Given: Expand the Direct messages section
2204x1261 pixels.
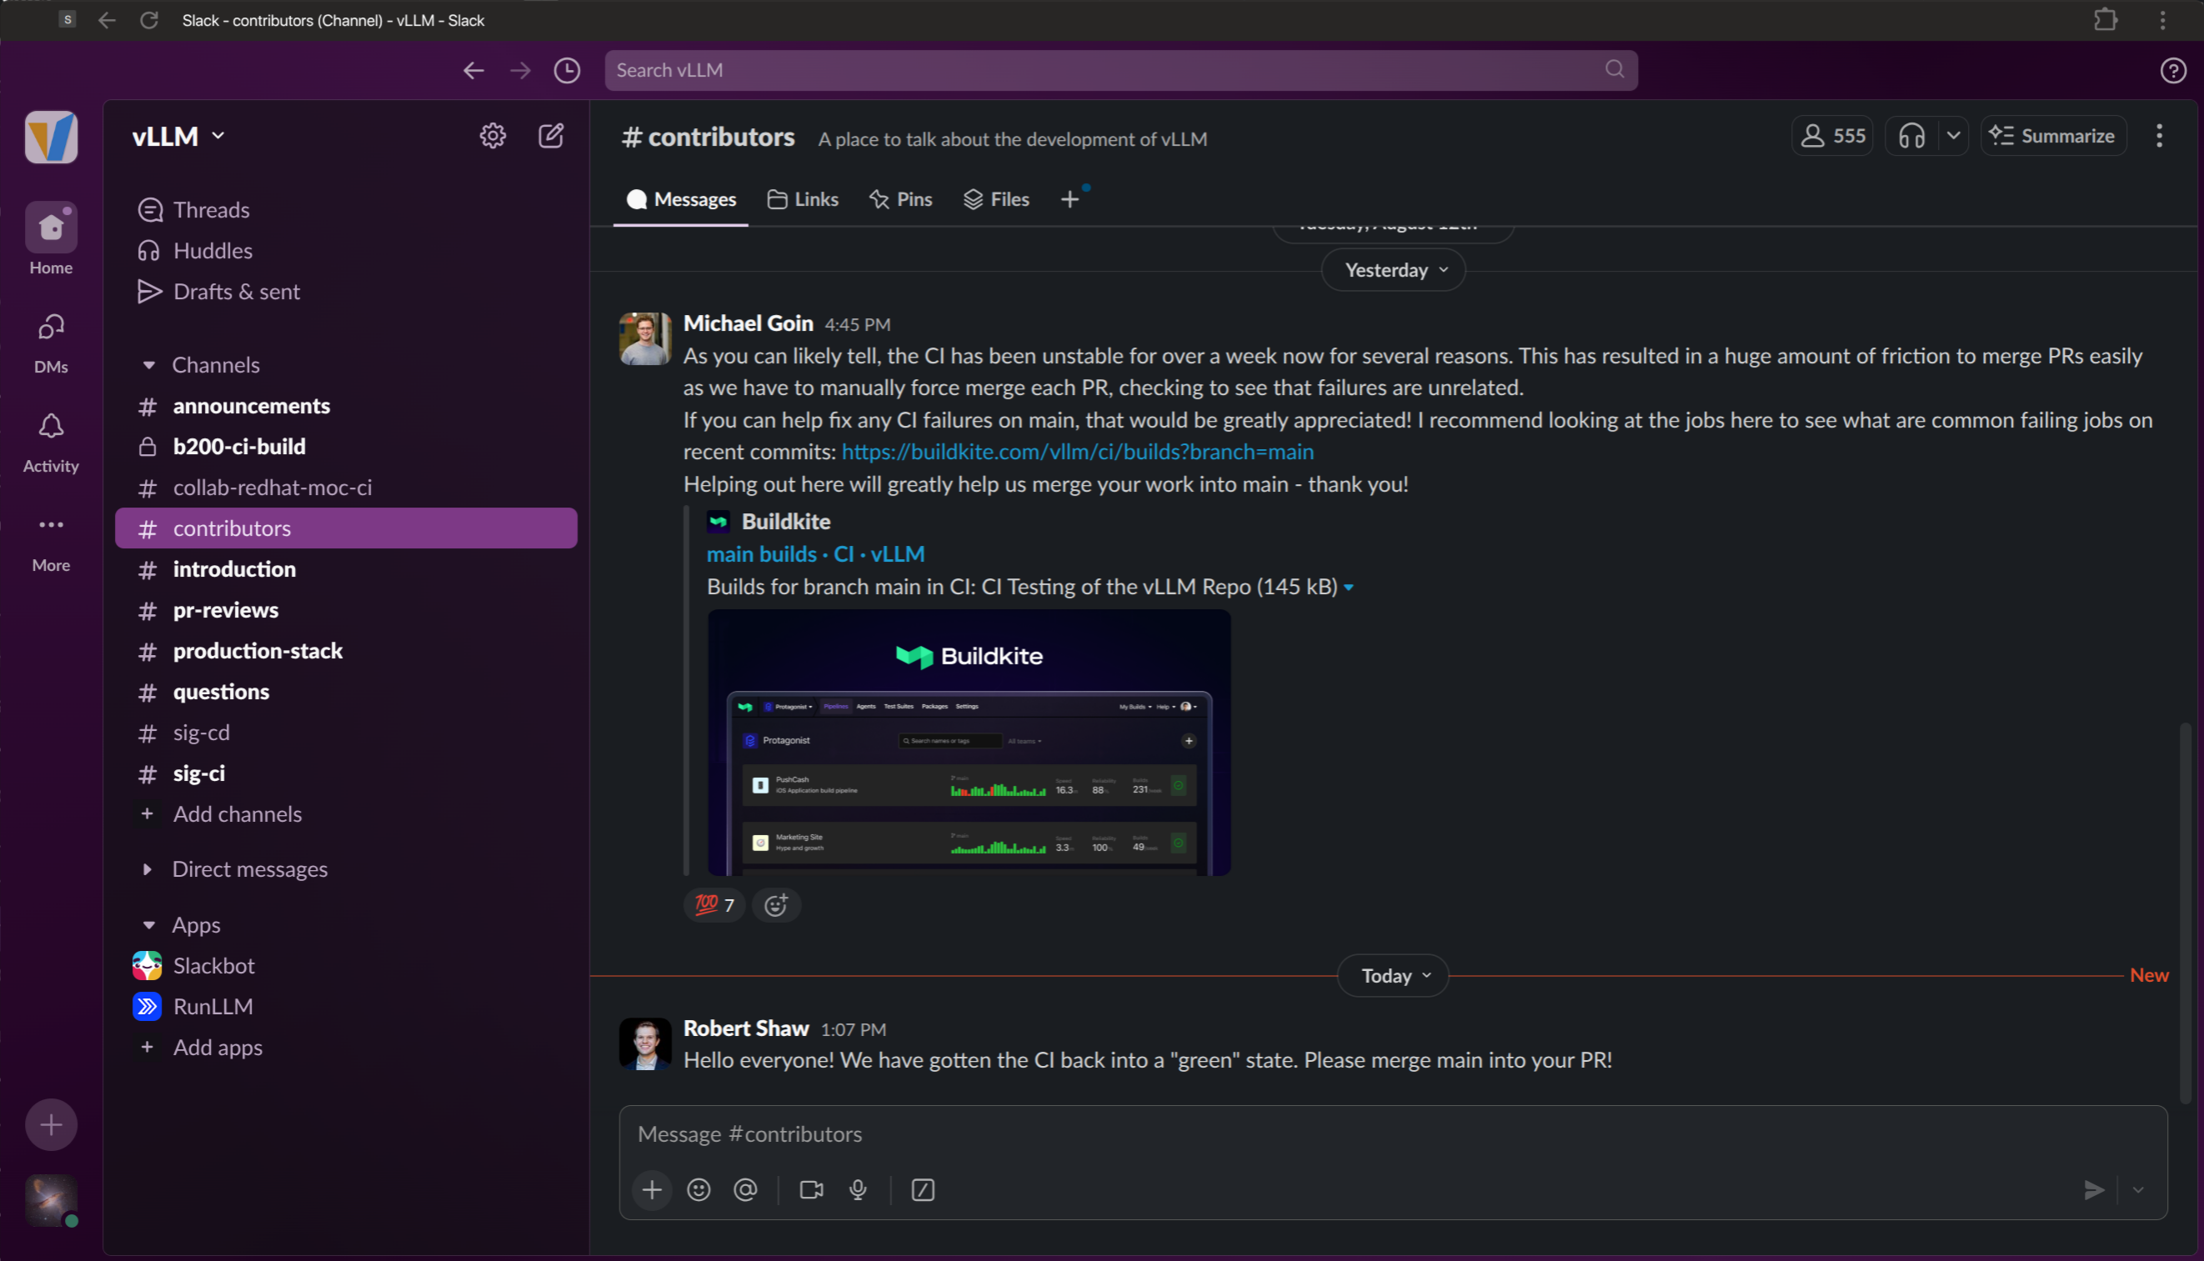Looking at the screenshot, I should (x=148, y=869).
